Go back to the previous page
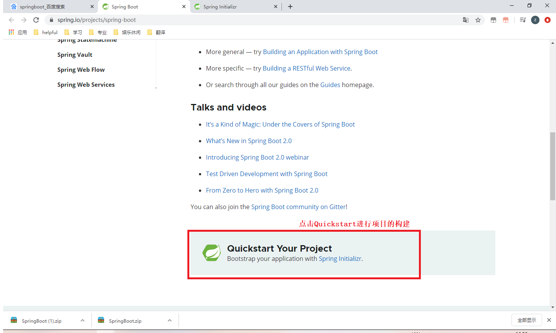The height and width of the screenshot is (333, 556). 12,20
